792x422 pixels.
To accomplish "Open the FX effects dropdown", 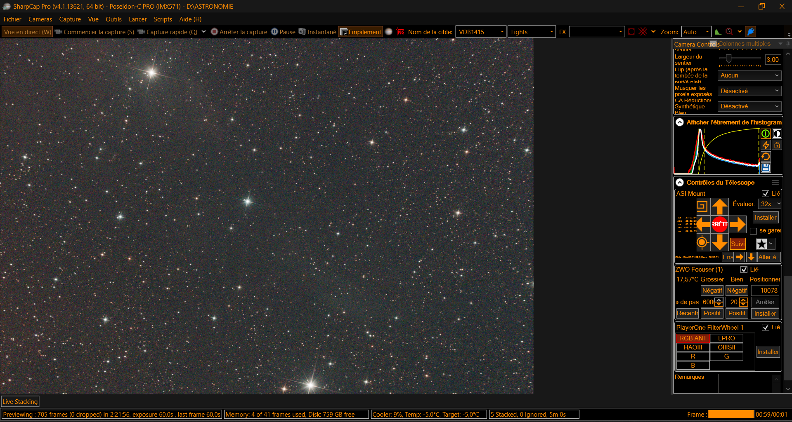I will point(597,32).
